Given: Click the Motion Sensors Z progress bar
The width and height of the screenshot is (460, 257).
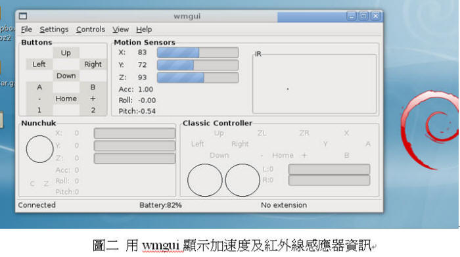Looking at the screenshot, I should 198,78.
